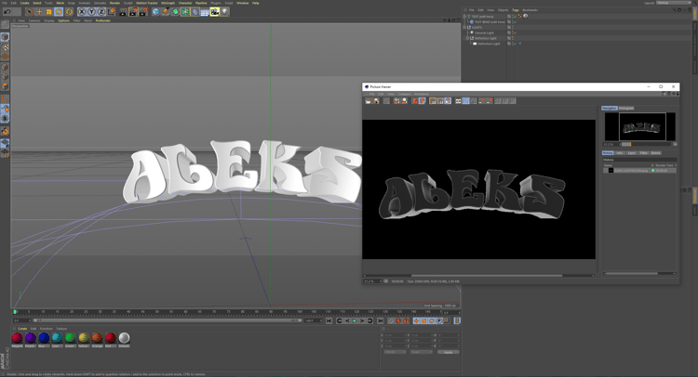Click Picture Viewer Save image icon

coord(376,101)
